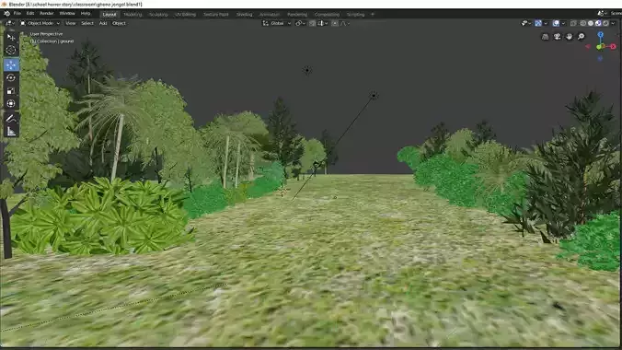Screen dimensions: 622x350
Task: Open the editor type dropdown
Action: 9,23
